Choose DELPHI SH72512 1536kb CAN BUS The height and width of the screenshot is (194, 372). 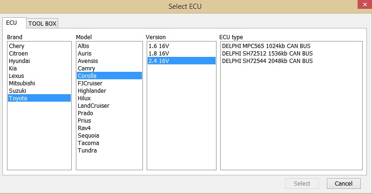click(267, 54)
